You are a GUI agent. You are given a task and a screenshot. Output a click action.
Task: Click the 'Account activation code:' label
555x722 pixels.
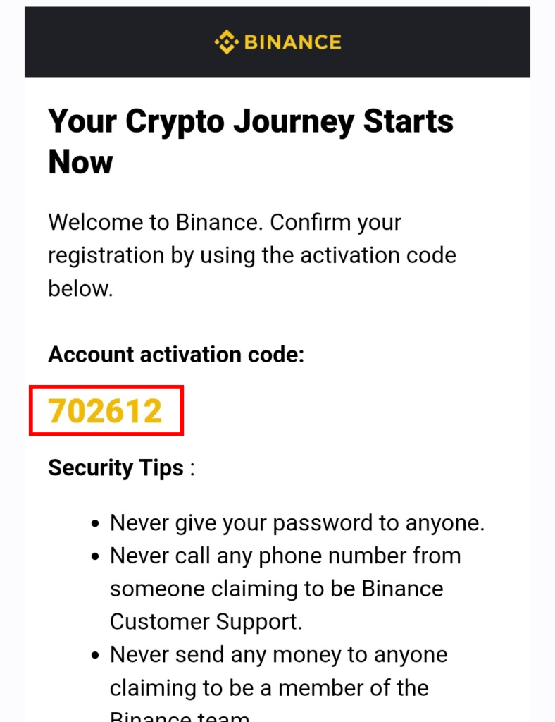(176, 355)
